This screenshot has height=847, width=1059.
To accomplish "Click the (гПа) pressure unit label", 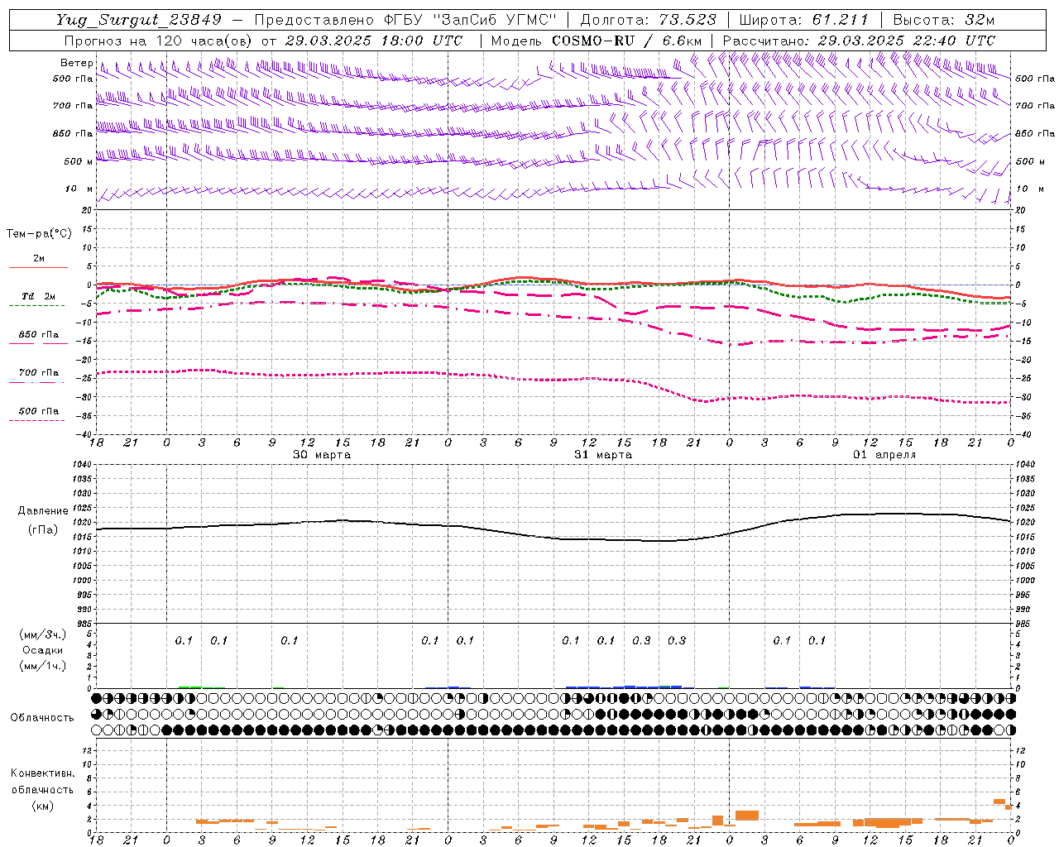I will click(x=43, y=530).
